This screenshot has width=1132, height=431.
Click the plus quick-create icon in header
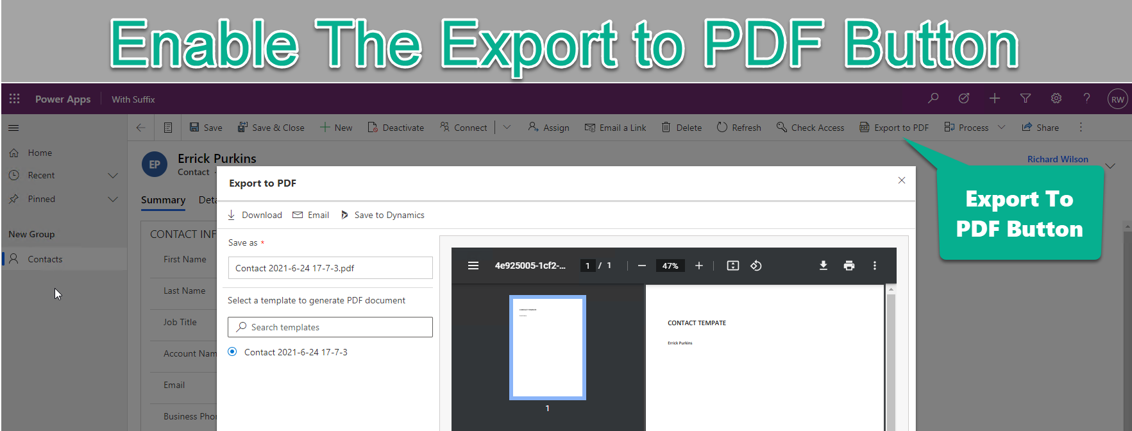pos(994,99)
